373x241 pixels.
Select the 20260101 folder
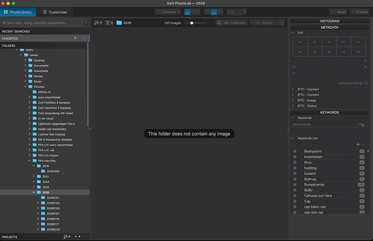pos(53,198)
